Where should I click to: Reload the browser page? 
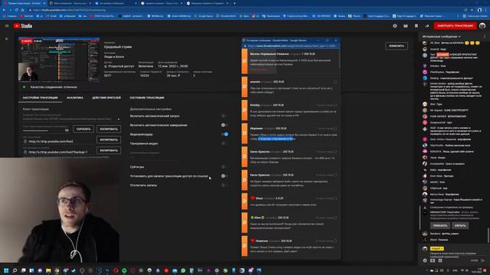[16, 10]
